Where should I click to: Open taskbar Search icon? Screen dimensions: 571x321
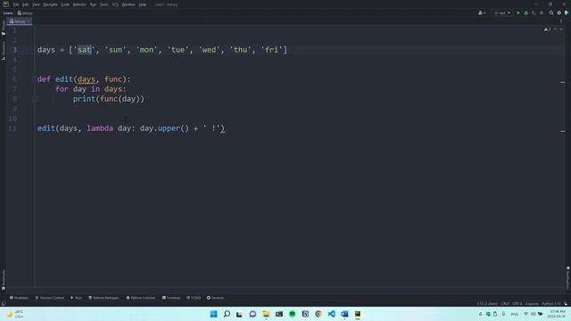[x=227, y=314]
